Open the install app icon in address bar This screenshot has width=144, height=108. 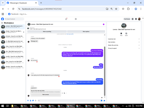pyautogui.click(x=107, y=9)
